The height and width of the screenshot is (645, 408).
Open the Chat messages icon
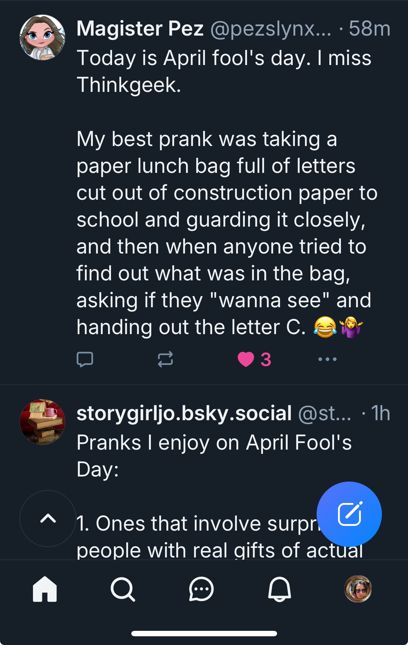(201, 589)
